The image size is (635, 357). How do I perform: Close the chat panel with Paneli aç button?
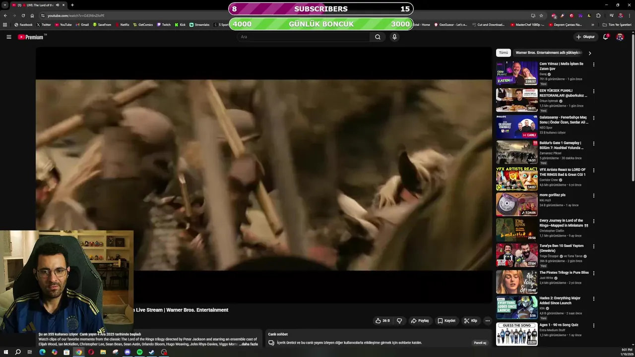pos(480,343)
